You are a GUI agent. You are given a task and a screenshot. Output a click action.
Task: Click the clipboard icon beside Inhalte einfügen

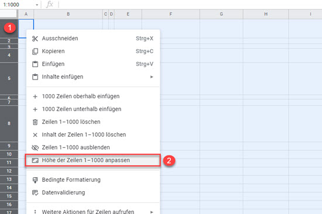(x=35, y=77)
